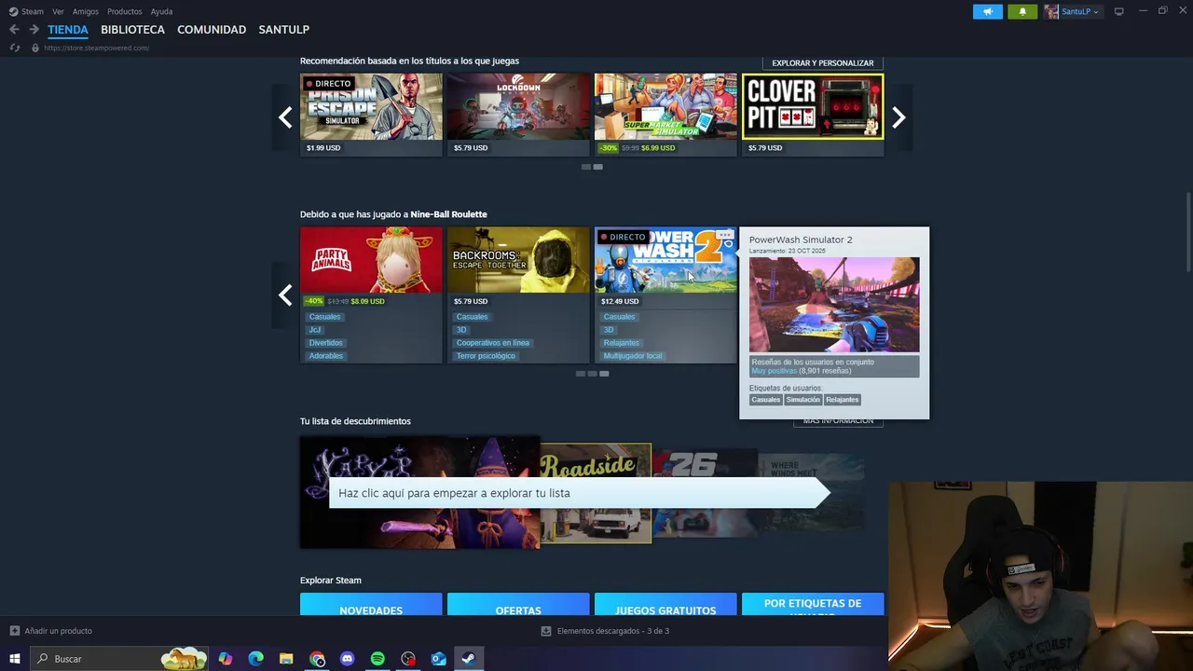Open the Steam announcements megaphone icon
Viewport: 1193px width, 671px height.
pyautogui.click(x=988, y=11)
